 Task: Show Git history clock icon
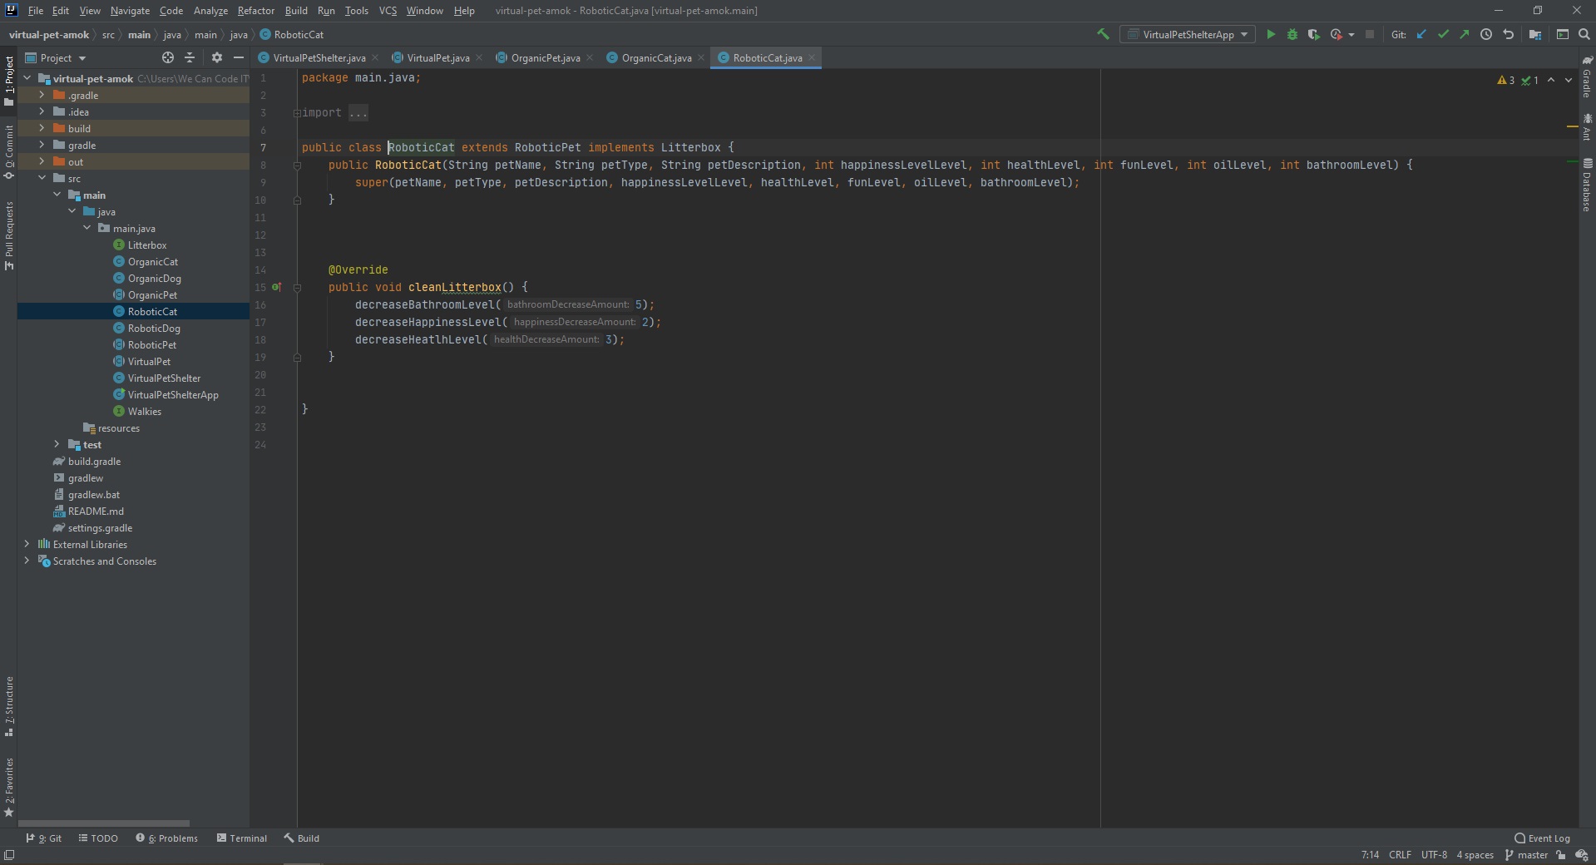click(1485, 34)
